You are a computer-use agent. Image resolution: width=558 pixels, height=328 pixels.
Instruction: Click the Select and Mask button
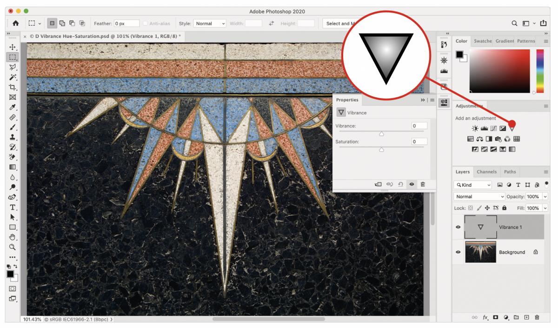point(339,23)
